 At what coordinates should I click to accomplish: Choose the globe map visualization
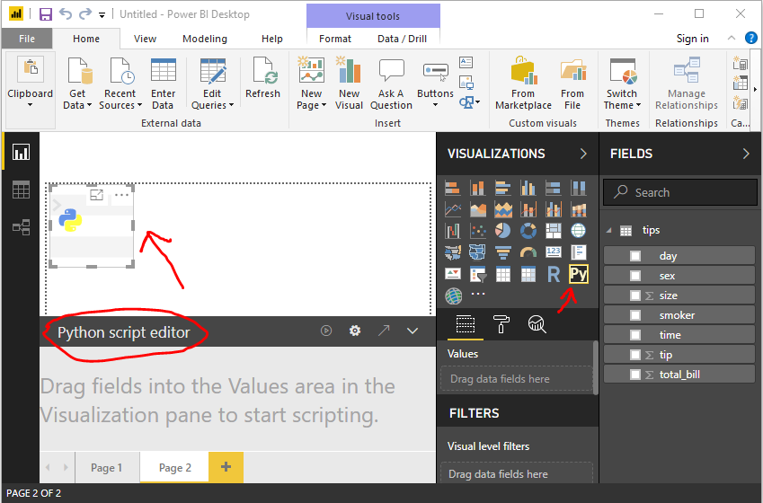click(578, 231)
